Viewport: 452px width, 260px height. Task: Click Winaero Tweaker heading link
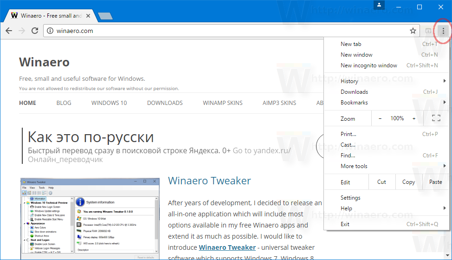[210, 181]
